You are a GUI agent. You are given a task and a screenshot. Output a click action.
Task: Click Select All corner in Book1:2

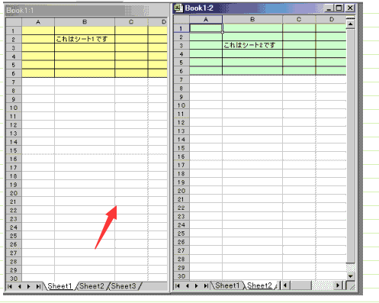181,20
